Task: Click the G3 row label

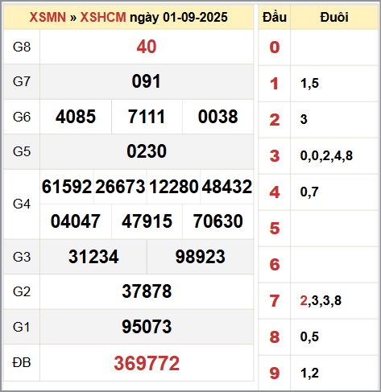Action: click(x=22, y=257)
